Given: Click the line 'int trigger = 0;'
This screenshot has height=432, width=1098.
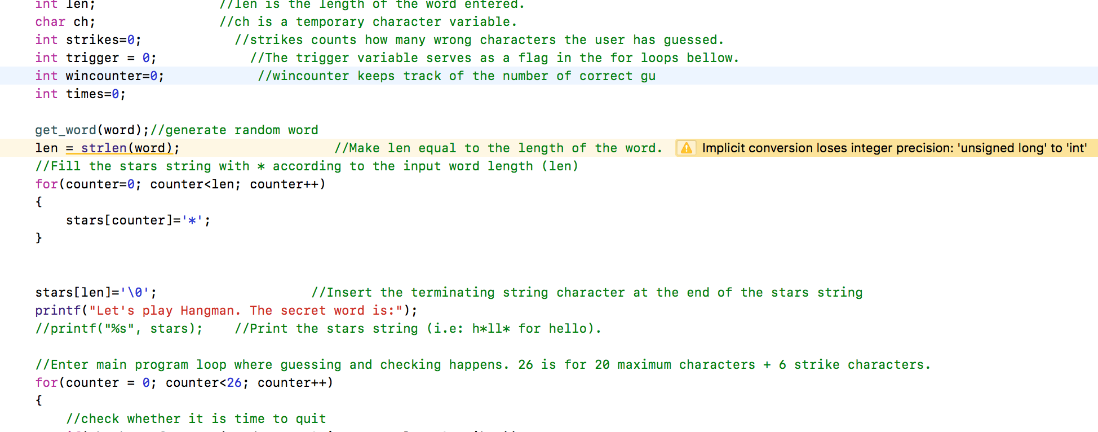Looking at the screenshot, I should pyautogui.click(x=95, y=58).
